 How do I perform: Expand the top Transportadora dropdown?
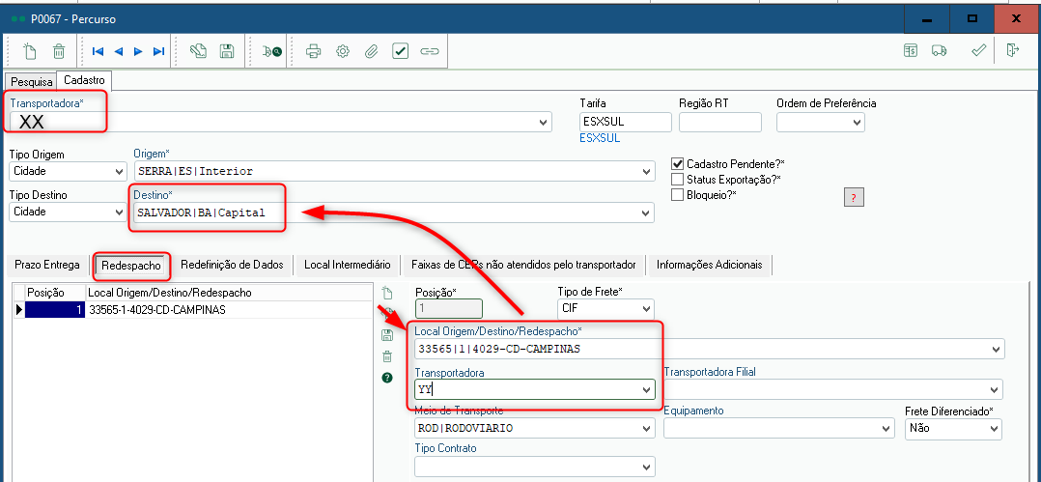(x=544, y=122)
